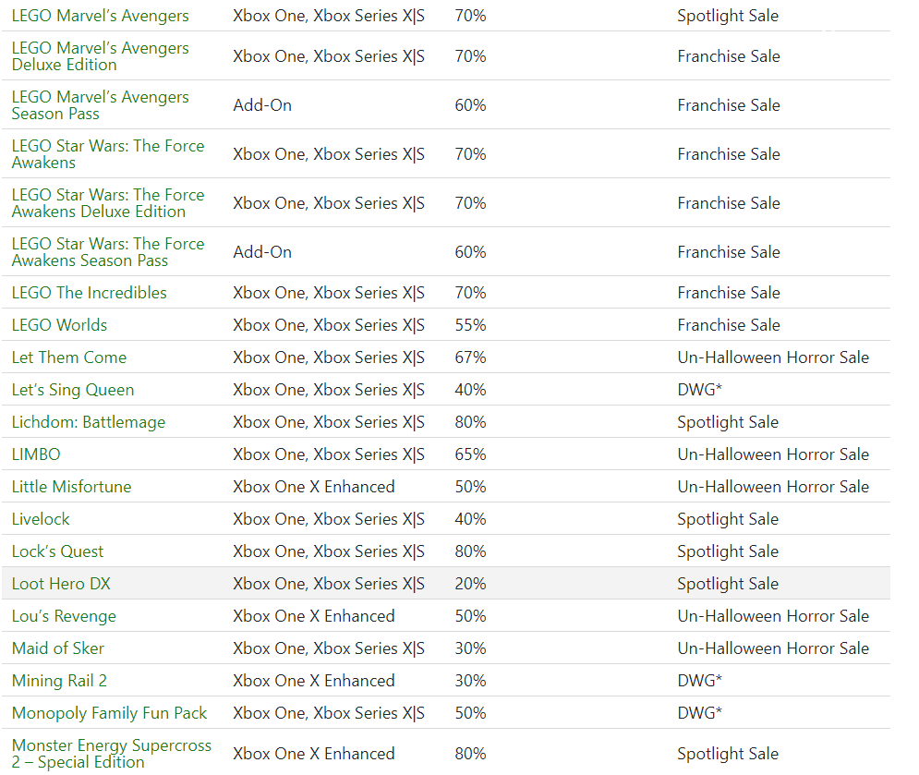Viewport: 919px width, 775px height.
Task: Open the Loot Hero DX link
Action: [61, 584]
